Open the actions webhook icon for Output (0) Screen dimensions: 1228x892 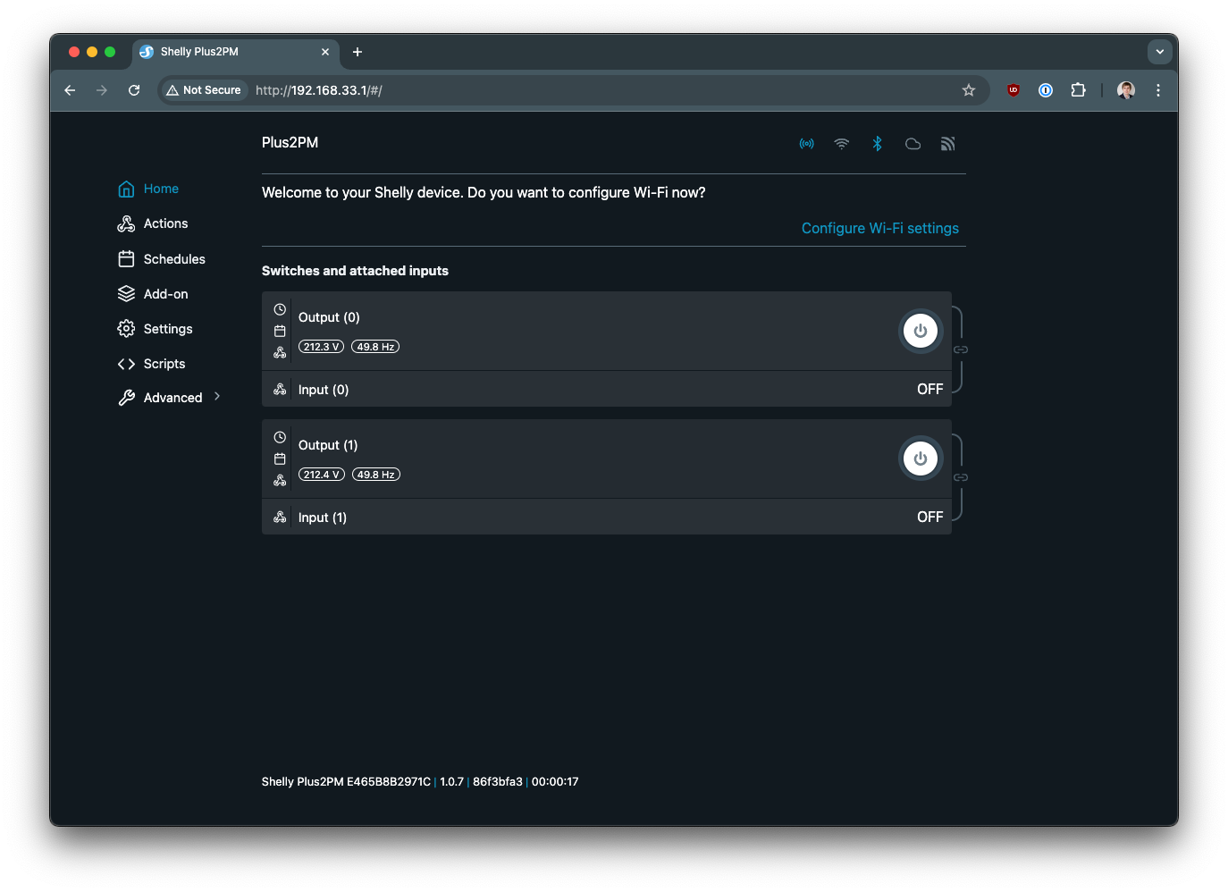pyautogui.click(x=280, y=353)
